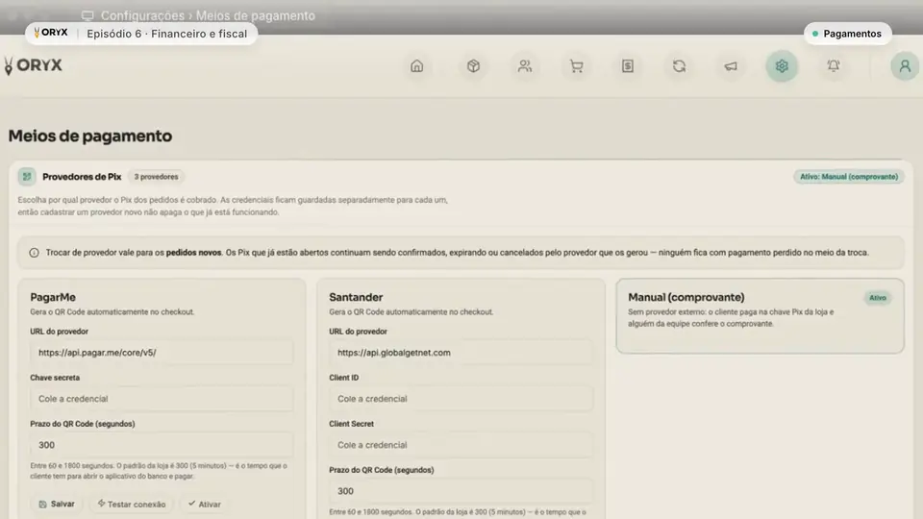Click Santander Prazo do QR Code field
The image size is (923, 519).
point(461,491)
